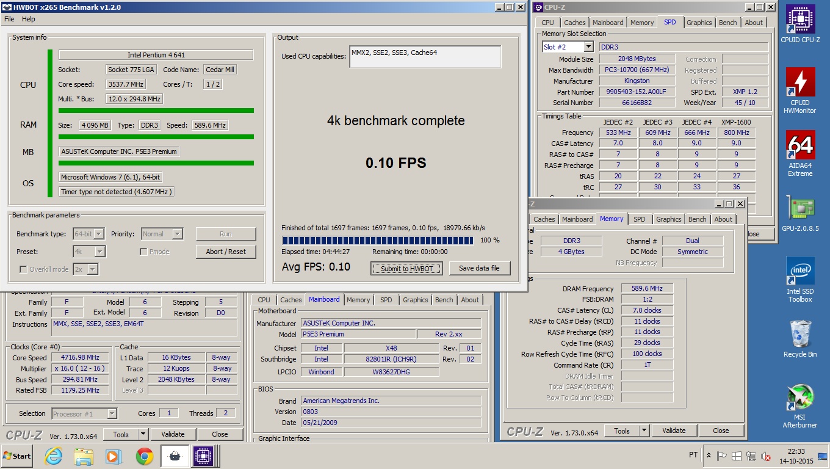
Task: Click the Kingston manufacturer value
Action: coord(637,81)
